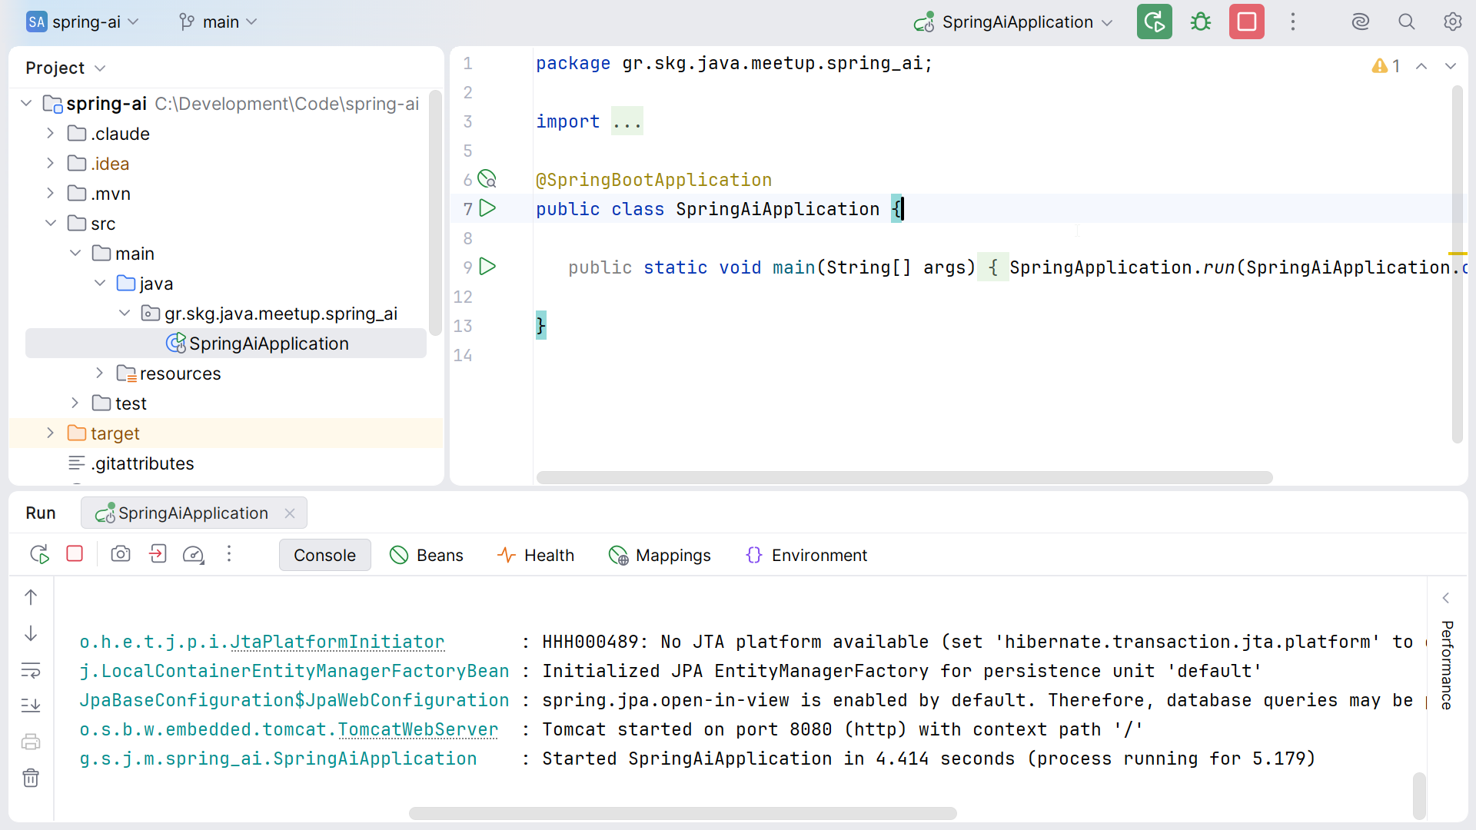Toggle scroll to end of console
Viewport: 1476px width, 830px height.
pyautogui.click(x=31, y=705)
